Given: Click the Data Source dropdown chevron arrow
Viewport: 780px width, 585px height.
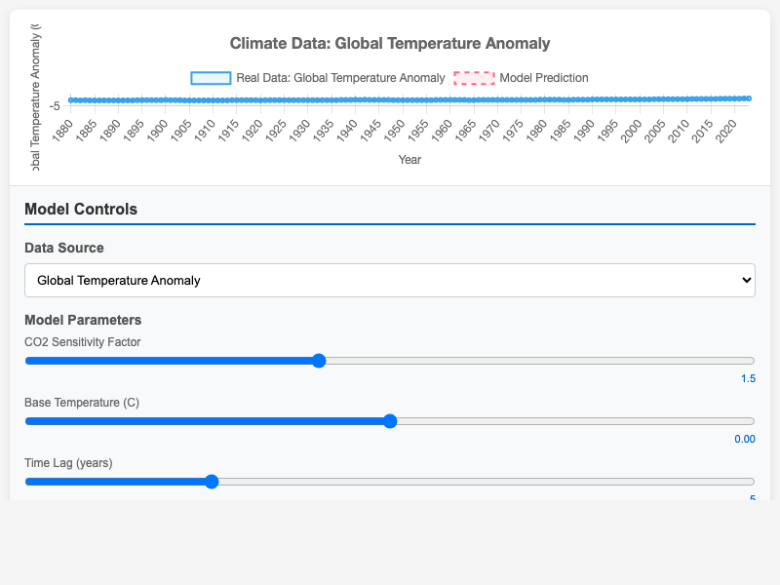Looking at the screenshot, I should point(746,281).
